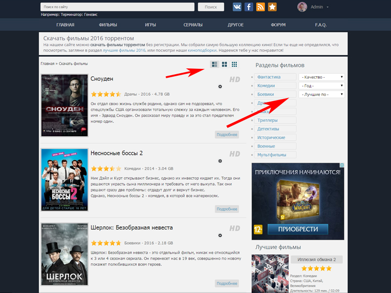Click the Admin username text
The width and height of the screenshot is (391, 293).
(317, 7)
